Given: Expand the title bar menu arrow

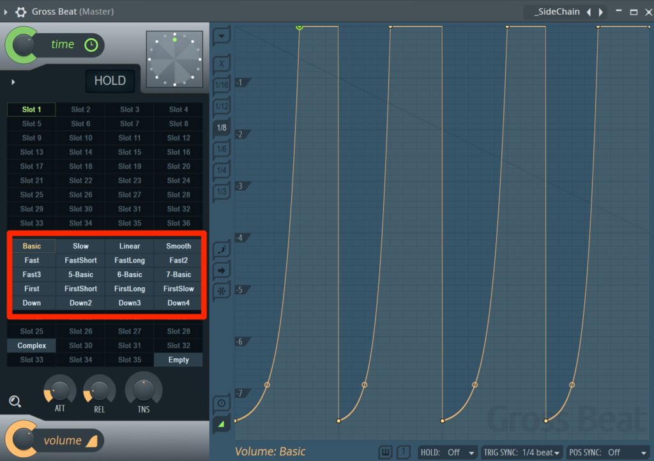Looking at the screenshot, I should point(6,12).
